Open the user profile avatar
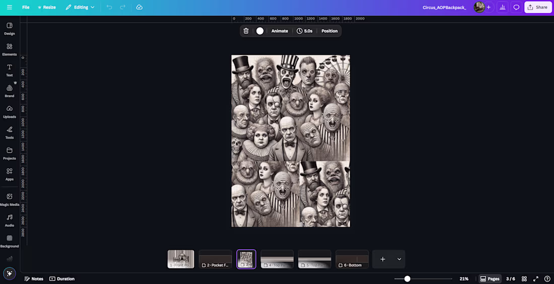 (x=479, y=7)
